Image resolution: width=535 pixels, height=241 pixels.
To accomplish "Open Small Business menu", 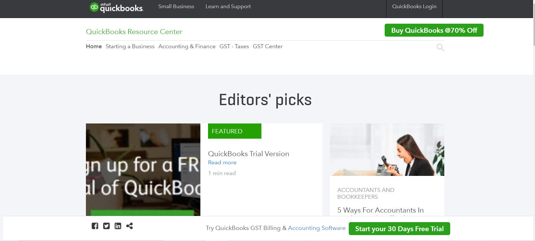I will click(176, 6).
